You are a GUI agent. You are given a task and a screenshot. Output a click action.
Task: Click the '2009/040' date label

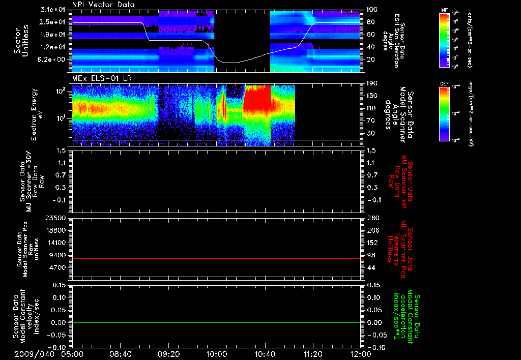click(35, 354)
